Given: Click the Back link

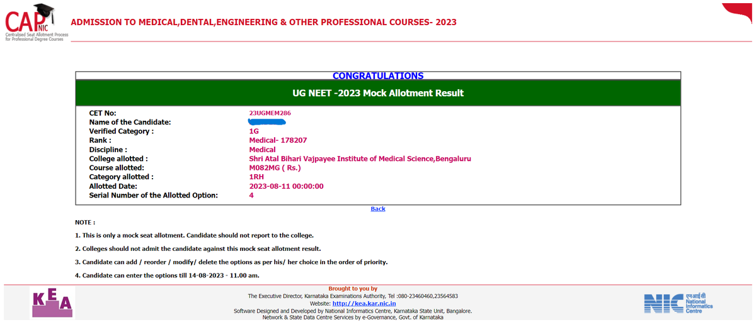Looking at the screenshot, I should coord(378,209).
